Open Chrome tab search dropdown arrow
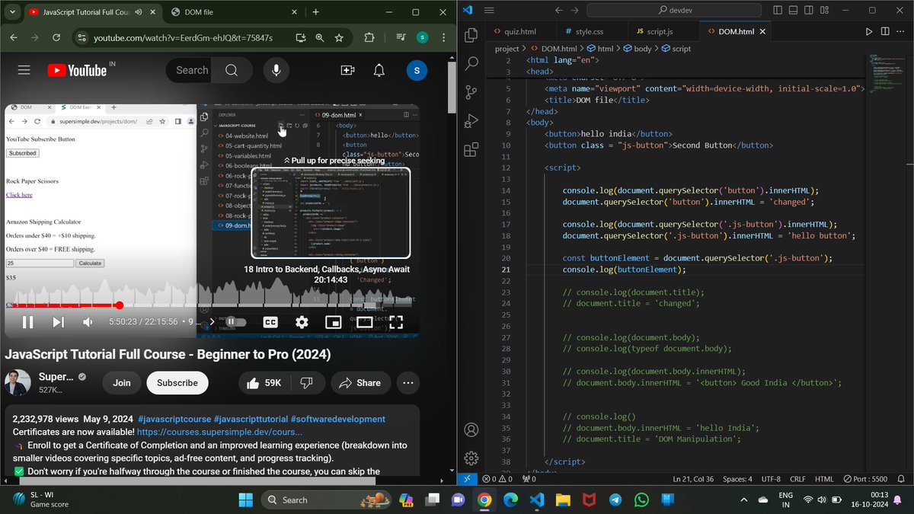 click(x=13, y=12)
